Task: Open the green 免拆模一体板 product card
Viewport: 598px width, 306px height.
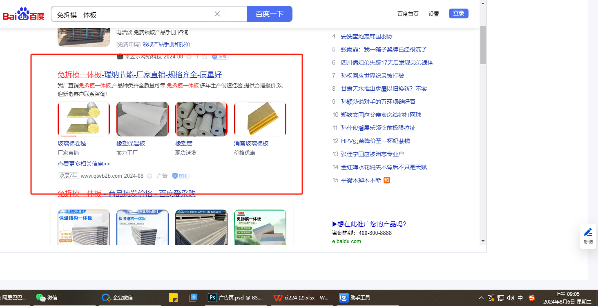Action: [260, 227]
